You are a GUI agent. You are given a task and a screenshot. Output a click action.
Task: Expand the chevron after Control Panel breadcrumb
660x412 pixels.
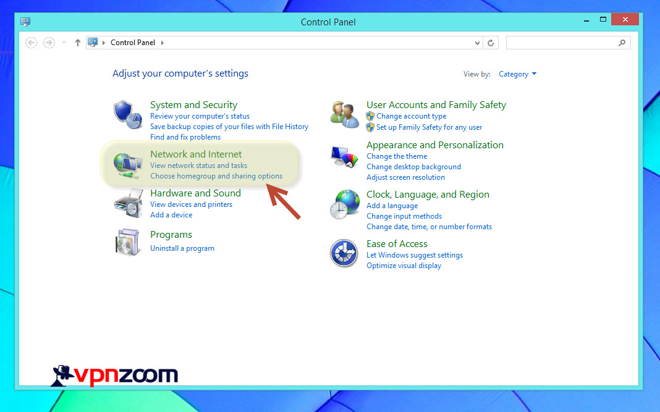162,43
